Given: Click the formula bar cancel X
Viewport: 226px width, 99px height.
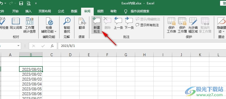Looking at the screenshot, I should pyautogui.click(x=34, y=46).
